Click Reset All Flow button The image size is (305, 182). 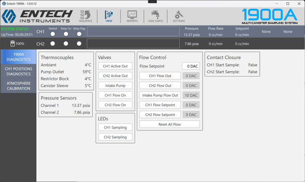(169, 124)
